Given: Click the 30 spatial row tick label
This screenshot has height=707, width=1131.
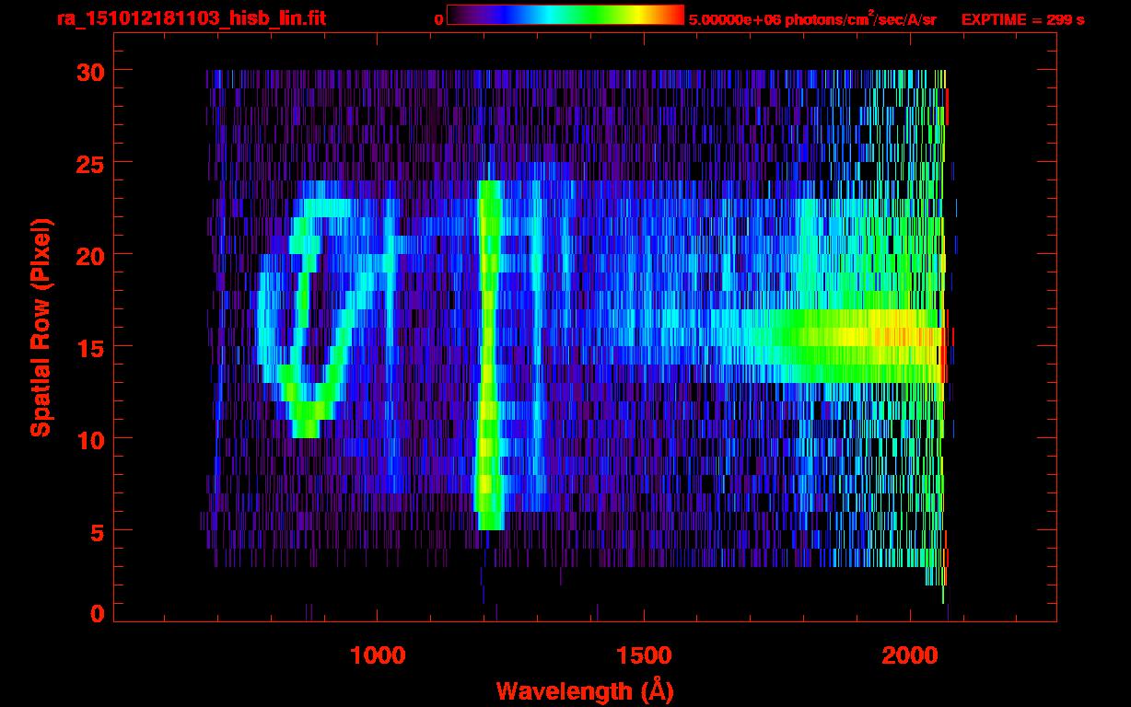Looking at the screenshot, I should coord(89,71).
